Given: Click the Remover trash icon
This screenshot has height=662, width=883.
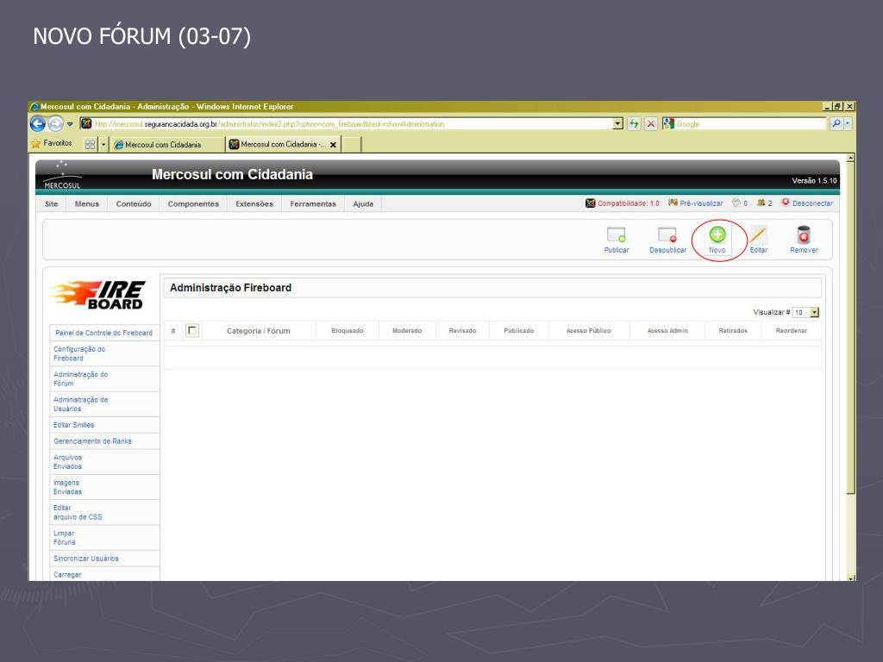Looking at the screenshot, I should (804, 234).
